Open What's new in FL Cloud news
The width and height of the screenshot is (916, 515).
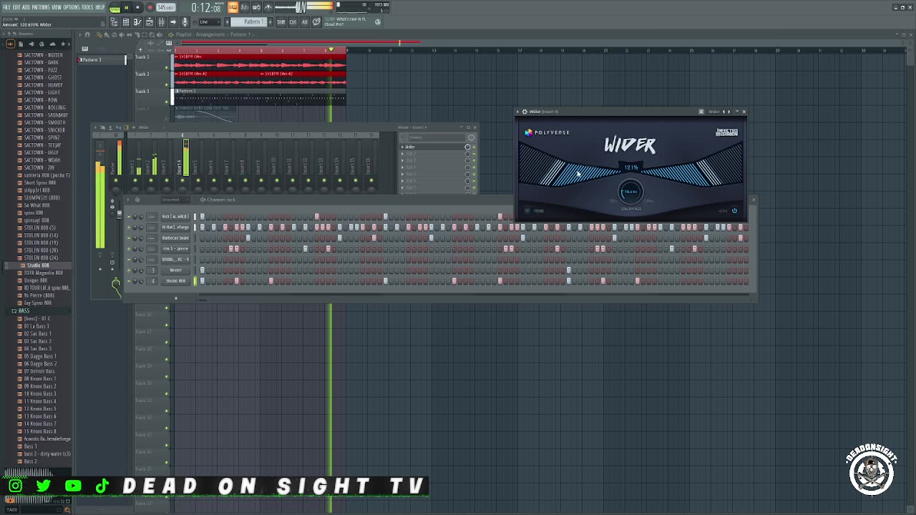[351, 21]
